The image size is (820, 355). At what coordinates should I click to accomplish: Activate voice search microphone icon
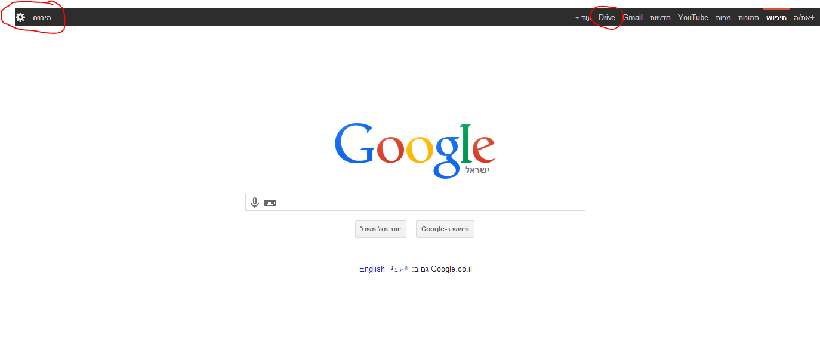(255, 203)
